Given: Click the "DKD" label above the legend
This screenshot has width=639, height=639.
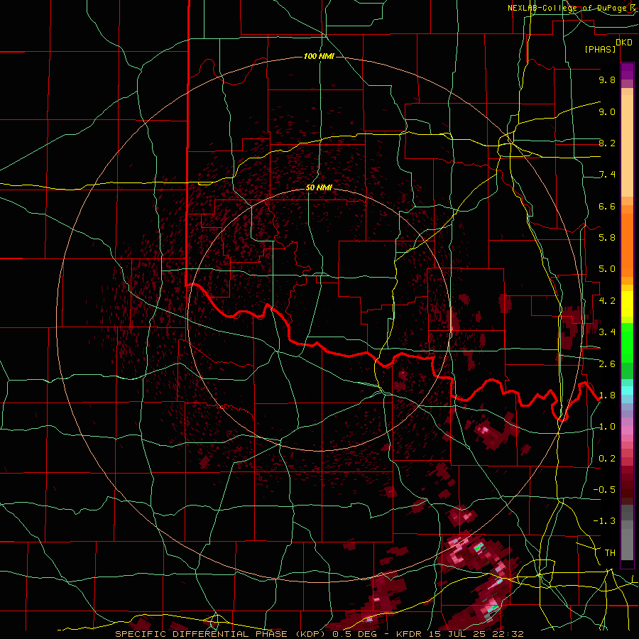Looking at the screenshot, I should tap(624, 43).
